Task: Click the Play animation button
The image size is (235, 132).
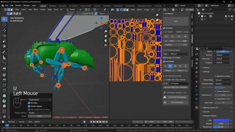Action: click(x=100, y=122)
